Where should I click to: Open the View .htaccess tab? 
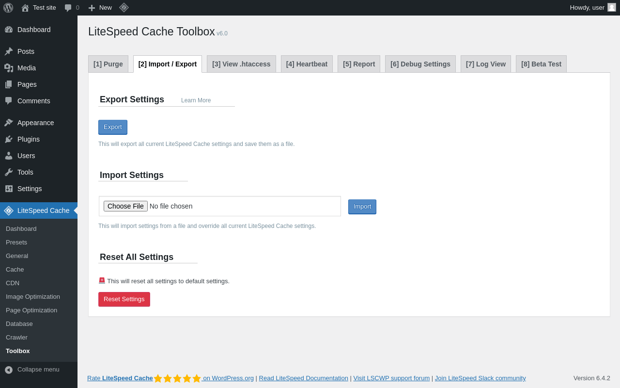(241, 64)
